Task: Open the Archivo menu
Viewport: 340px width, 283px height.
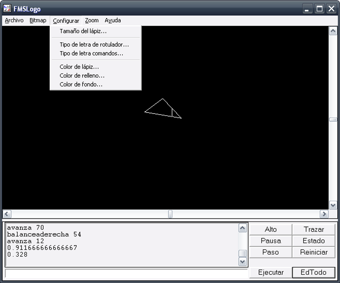Action: [14, 20]
